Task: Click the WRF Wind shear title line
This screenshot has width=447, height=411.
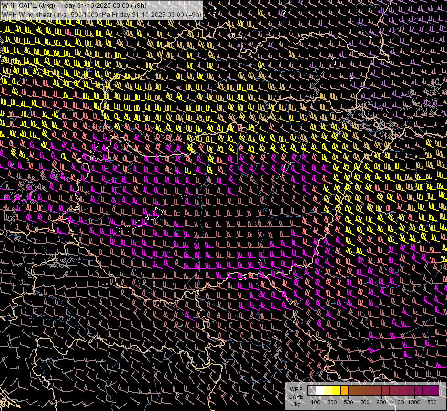Action: pos(101,15)
